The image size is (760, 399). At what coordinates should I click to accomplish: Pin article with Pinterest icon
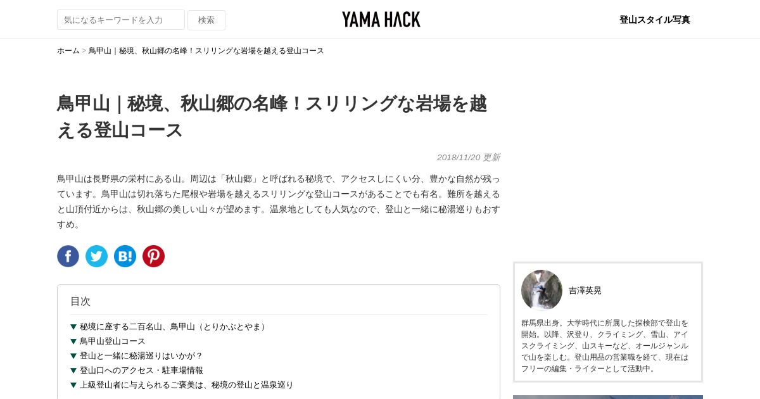[153, 256]
